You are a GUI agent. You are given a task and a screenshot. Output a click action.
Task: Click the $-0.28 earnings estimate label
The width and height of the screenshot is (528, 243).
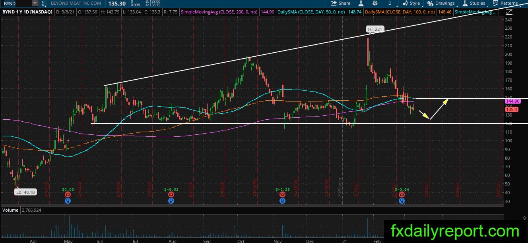283,189
